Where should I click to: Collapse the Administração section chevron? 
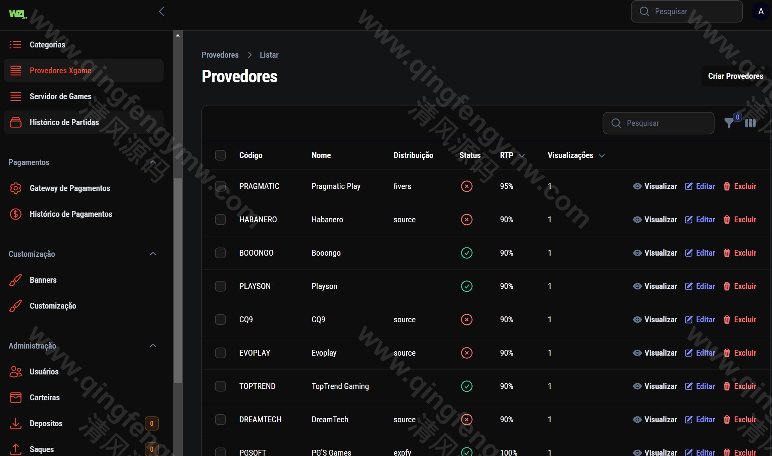153,345
